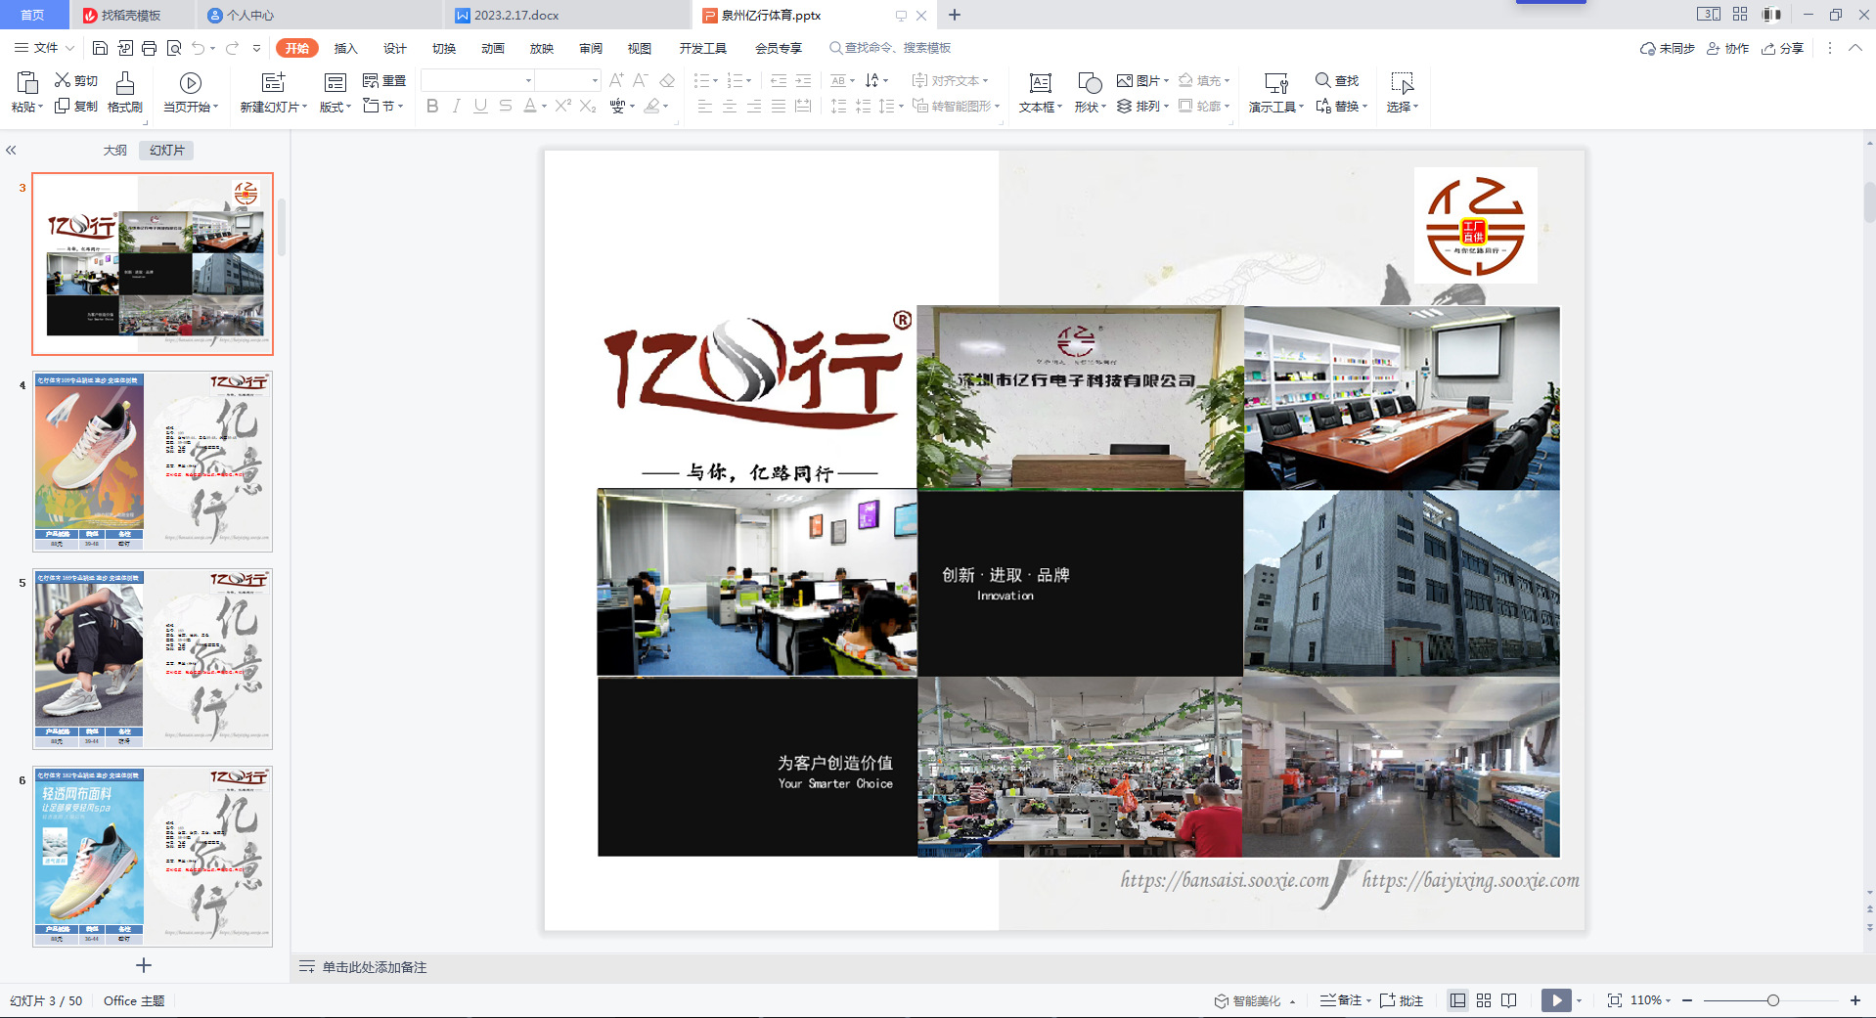Click the 协作 (Collaborate) button
1876x1018 pixels.
coord(1728,48)
